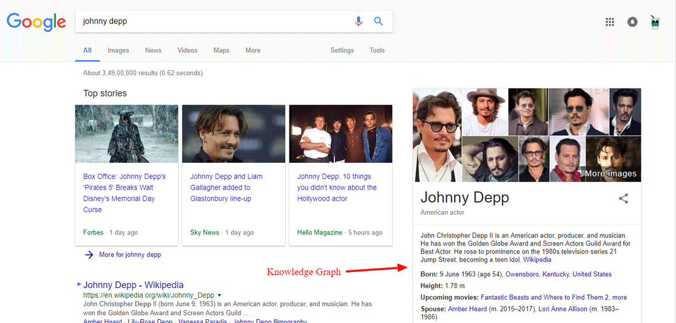The width and height of the screenshot is (676, 323).
Task: Open the Sky News Glastonbury line-up story
Action: (x=226, y=188)
